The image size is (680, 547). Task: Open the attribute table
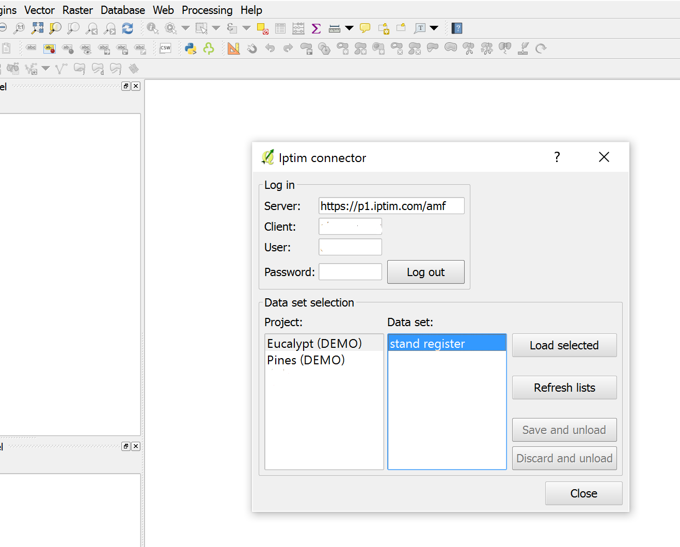(280, 28)
